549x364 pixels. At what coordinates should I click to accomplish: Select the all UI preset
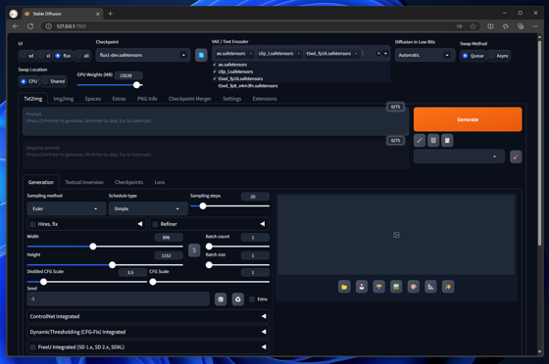[82, 56]
